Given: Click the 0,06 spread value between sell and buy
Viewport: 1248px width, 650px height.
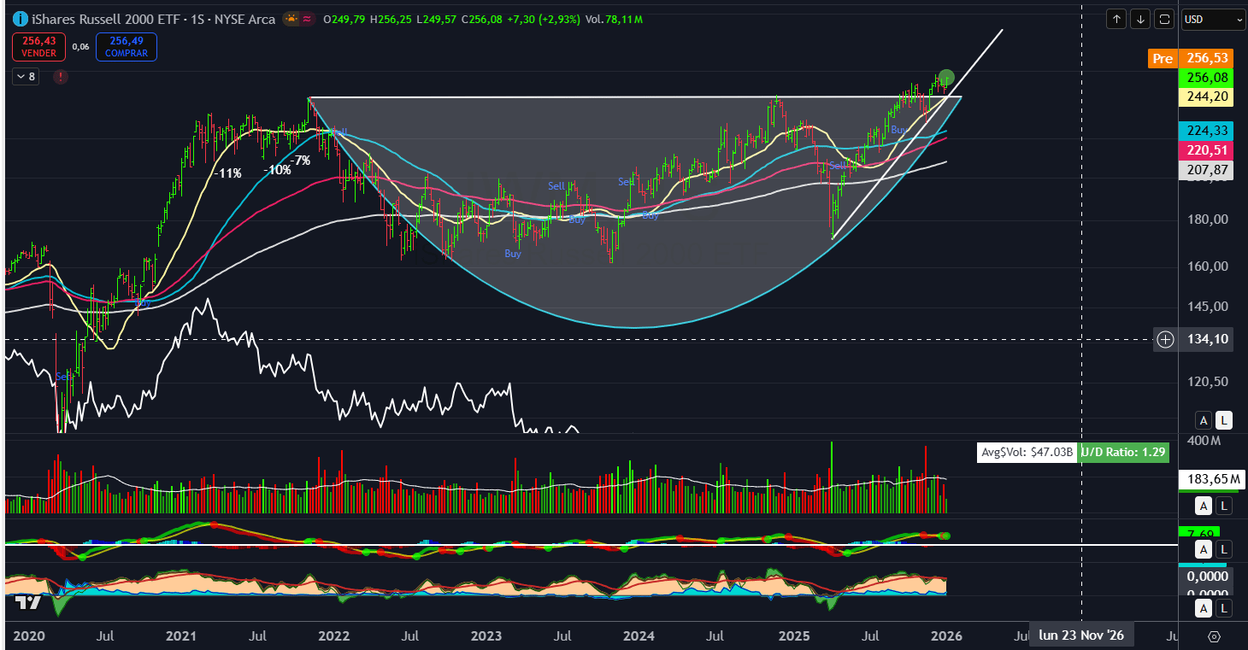Looking at the screenshot, I should coord(79,48).
